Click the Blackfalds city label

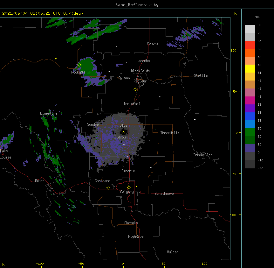[140, 71]
